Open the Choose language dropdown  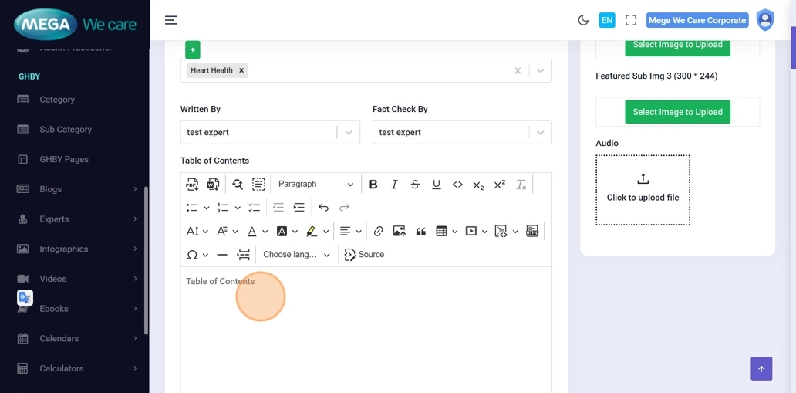pos(296,255)
